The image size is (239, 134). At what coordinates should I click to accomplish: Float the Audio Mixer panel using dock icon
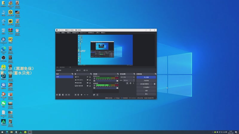[118, 74]
